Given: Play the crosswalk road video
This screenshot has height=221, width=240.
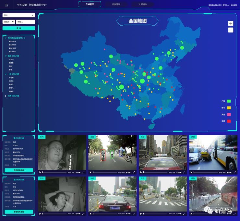Looking at the screenshot, I should pyautogui.click(x=141, y=214).
